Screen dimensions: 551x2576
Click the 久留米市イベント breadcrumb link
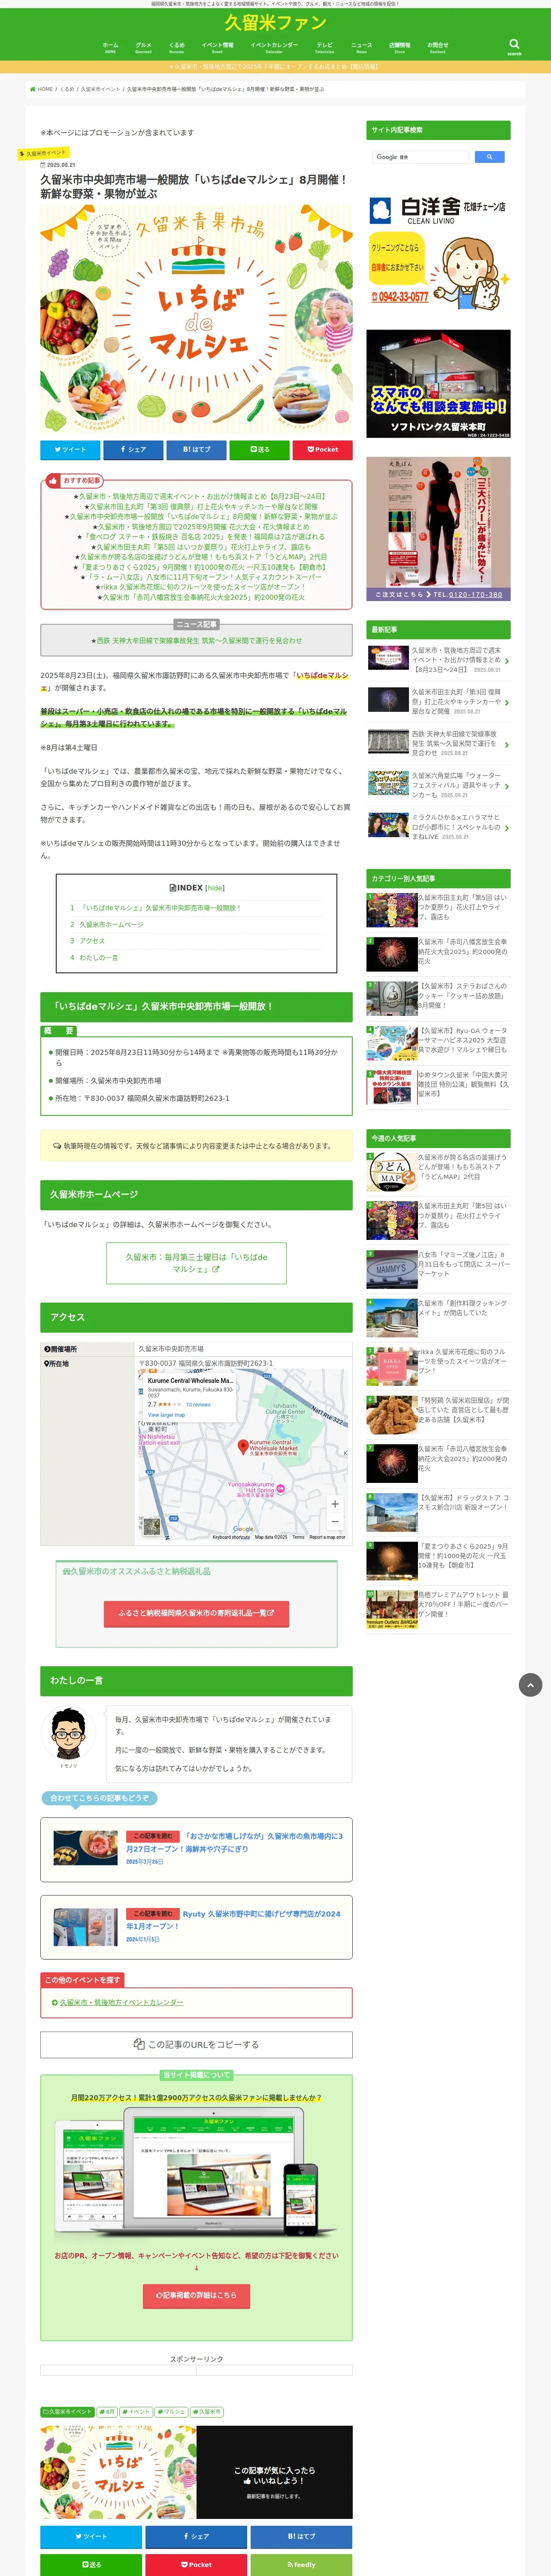[100, 89]
